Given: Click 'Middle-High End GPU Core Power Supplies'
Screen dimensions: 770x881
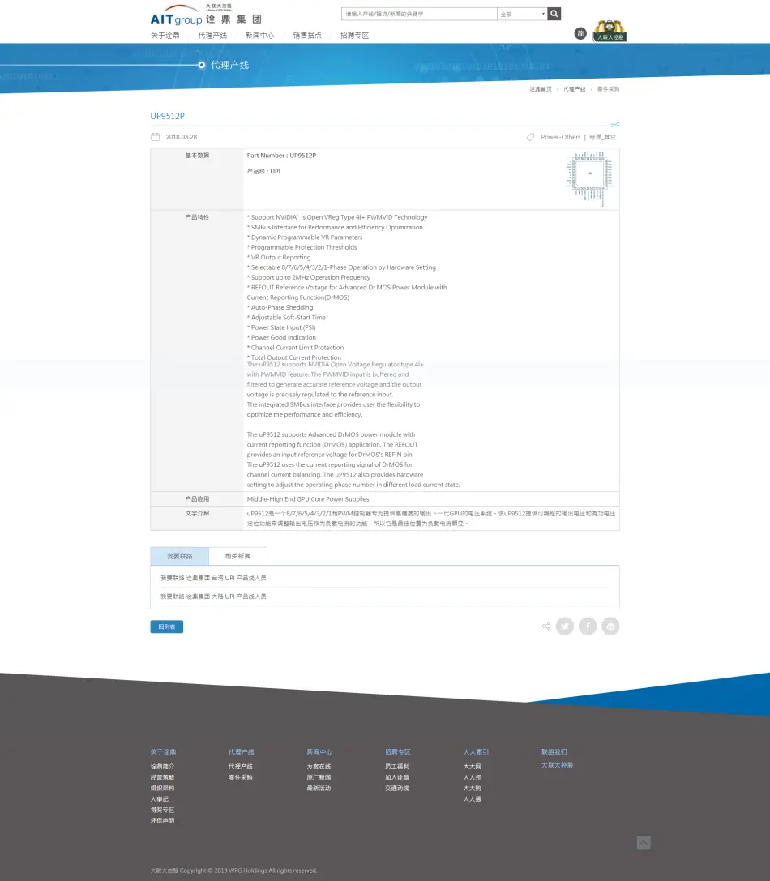Looking at the screenshot, I should coord(308,499).
